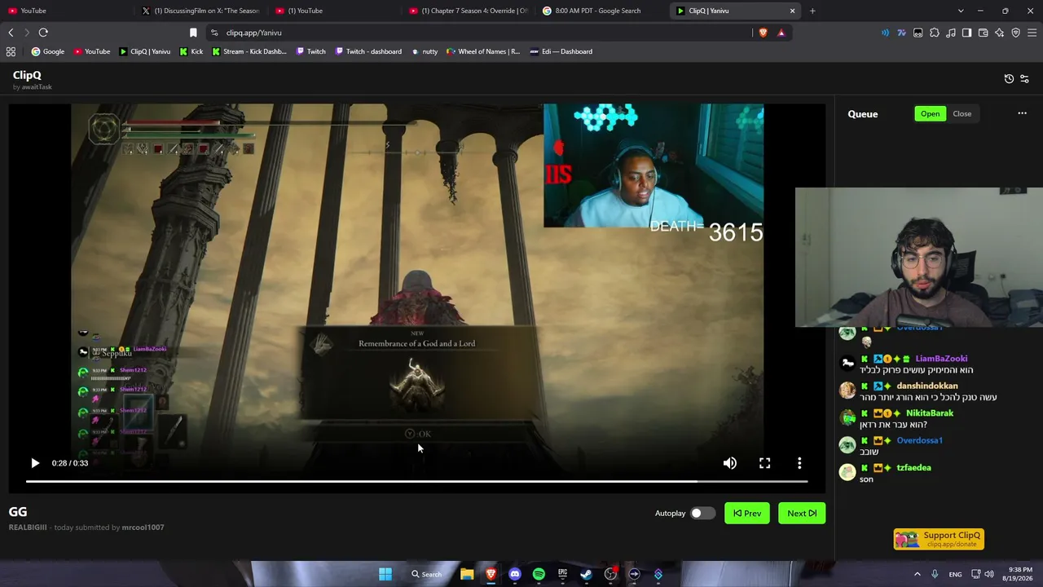Viewport: 1043px width, 587px height.
Task: Open Discord from the taskbar
Action: (x=515, y=574)
